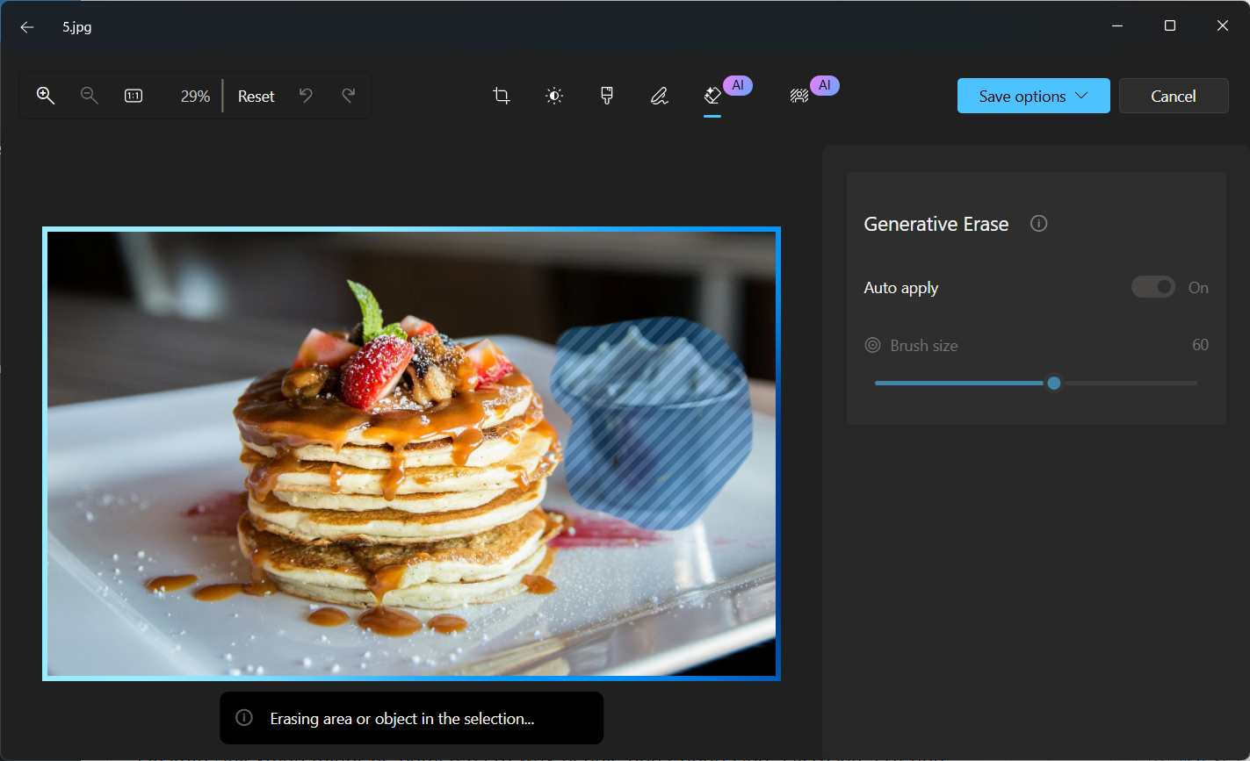Viewport: 1250px width, 761px height.
Task: Toggle the Auto apply switch
Action: [x=1152, y=287]
